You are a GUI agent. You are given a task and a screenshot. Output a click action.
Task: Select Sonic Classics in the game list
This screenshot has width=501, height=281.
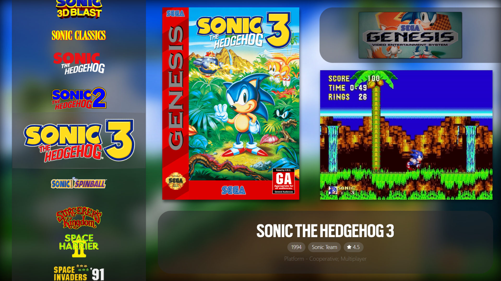coord(79,35)
